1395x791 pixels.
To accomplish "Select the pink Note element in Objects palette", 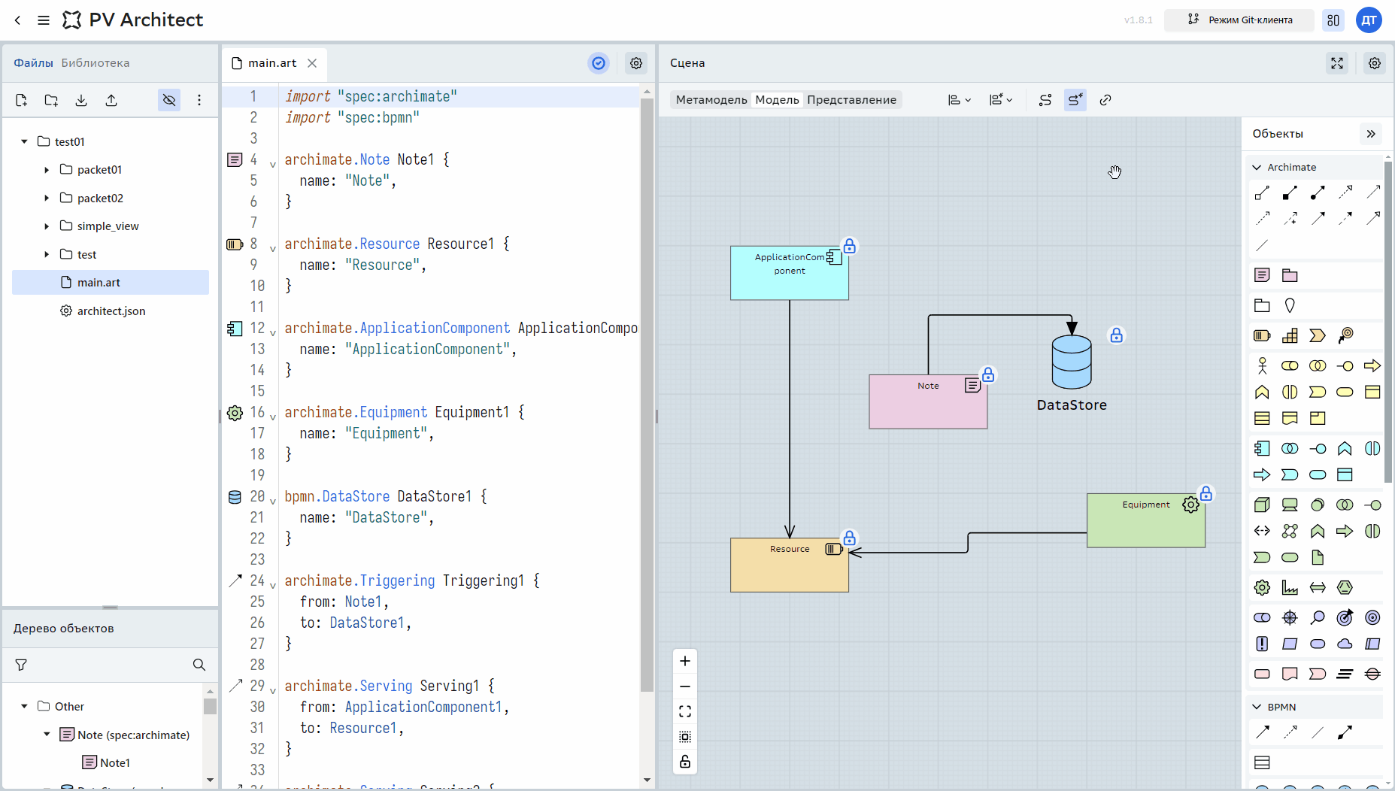I will (1262, 275).
